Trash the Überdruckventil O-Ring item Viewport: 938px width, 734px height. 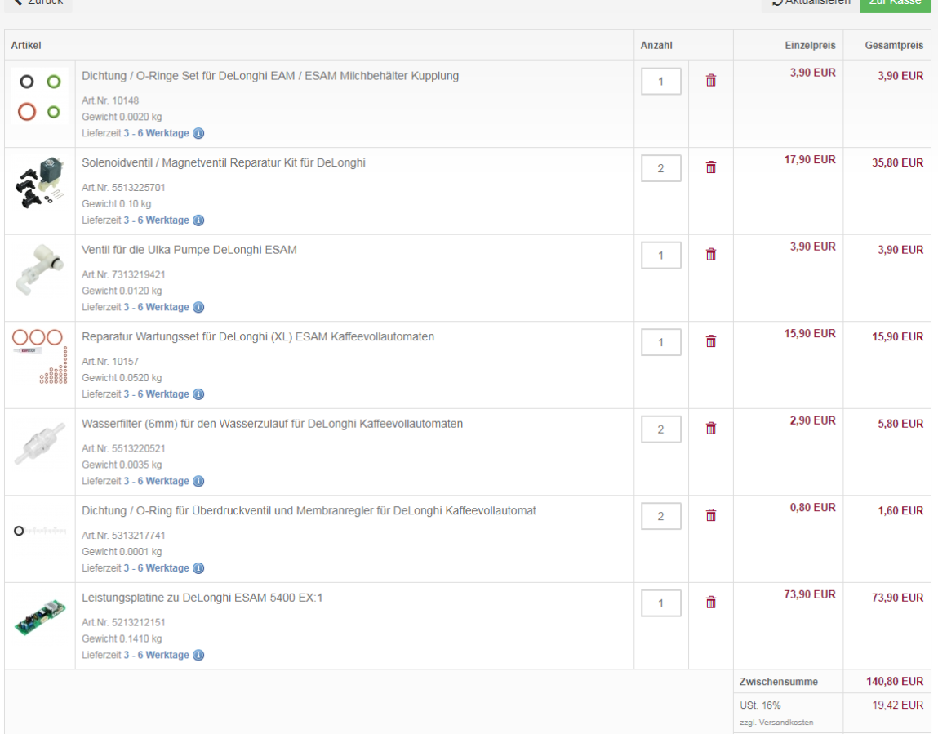click(710, 515)
